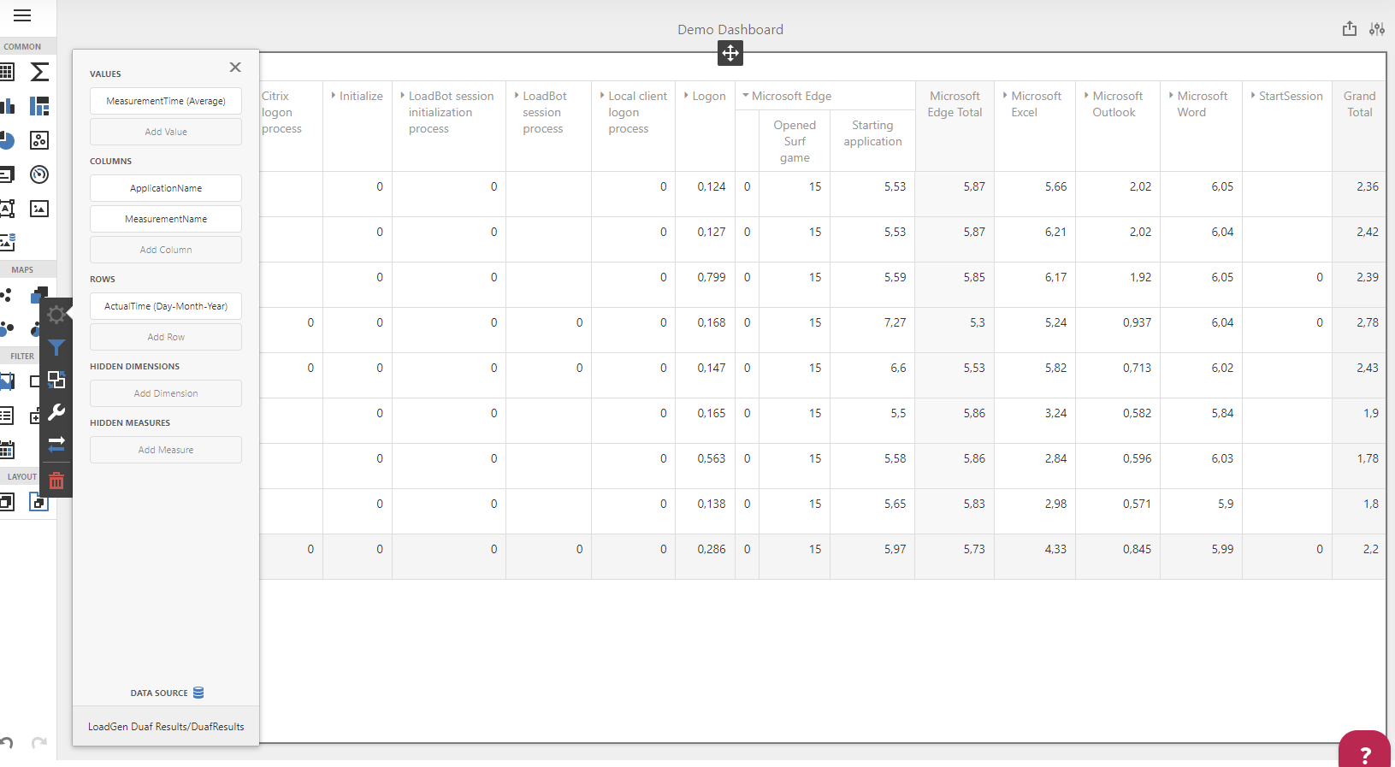This screenshot has height=767, width=1395.
Task: Select the Pivot sigma item icon
Action: click(x=39, y=72)
